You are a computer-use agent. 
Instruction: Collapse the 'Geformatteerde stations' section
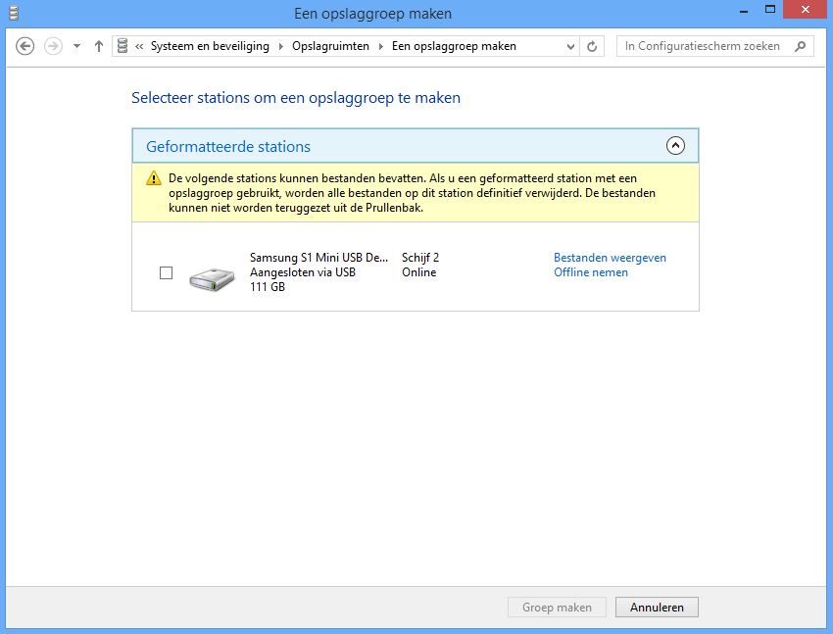coord(675,145)
